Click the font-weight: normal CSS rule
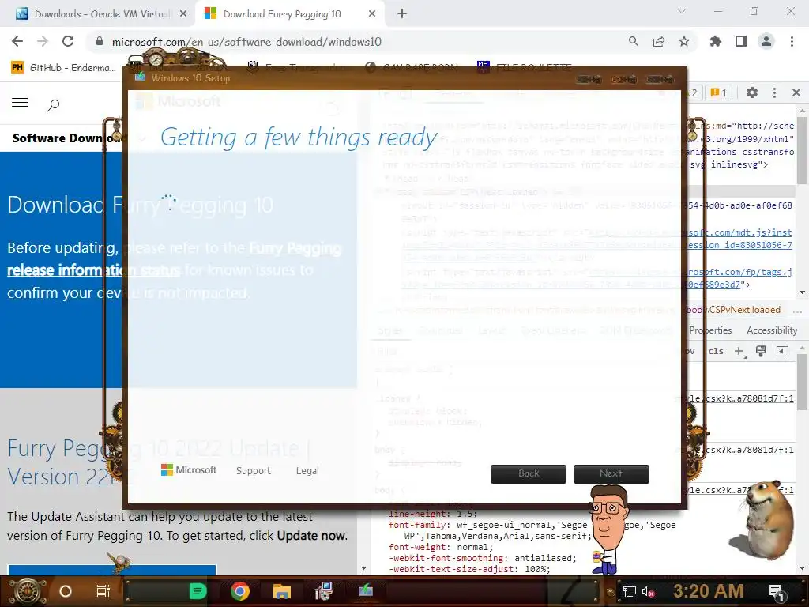Image resolution: width=809 pixels, height=607 pixels. pyautogui.click(x=441, y=547)
